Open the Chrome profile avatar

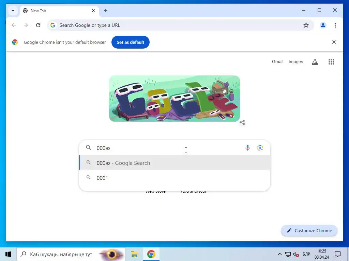point(323,25)
